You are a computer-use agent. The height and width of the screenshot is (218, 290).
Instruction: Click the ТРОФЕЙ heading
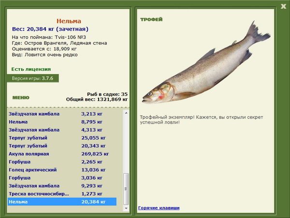point(151,19)
